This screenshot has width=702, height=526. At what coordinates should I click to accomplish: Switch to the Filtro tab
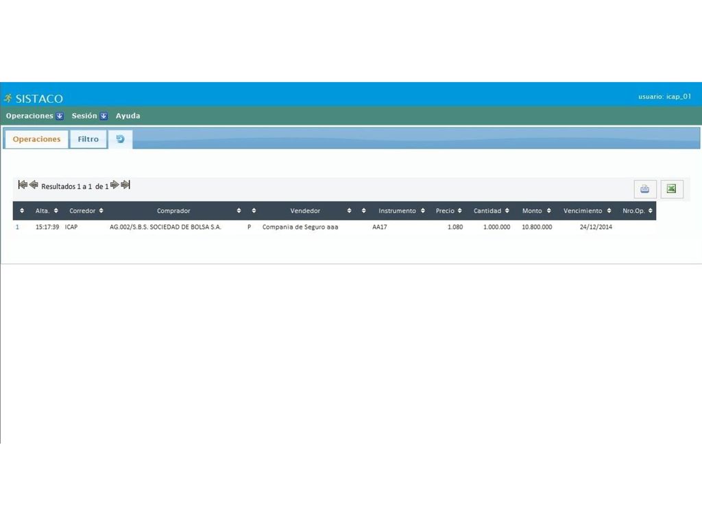coord(88,139)
